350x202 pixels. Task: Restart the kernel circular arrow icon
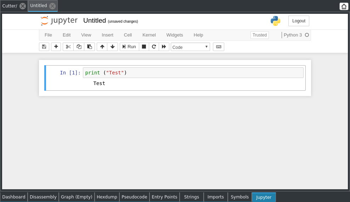point(154,47)
